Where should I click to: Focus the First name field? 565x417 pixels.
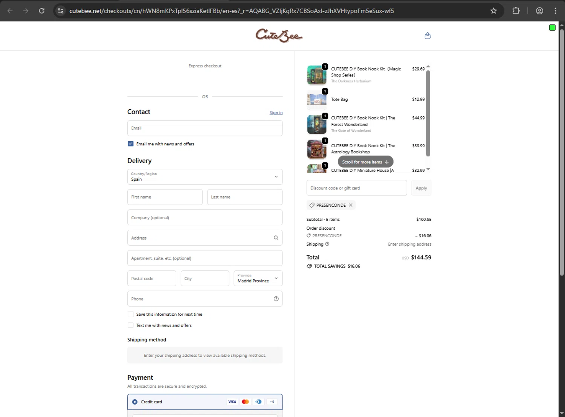pos(165,197)
